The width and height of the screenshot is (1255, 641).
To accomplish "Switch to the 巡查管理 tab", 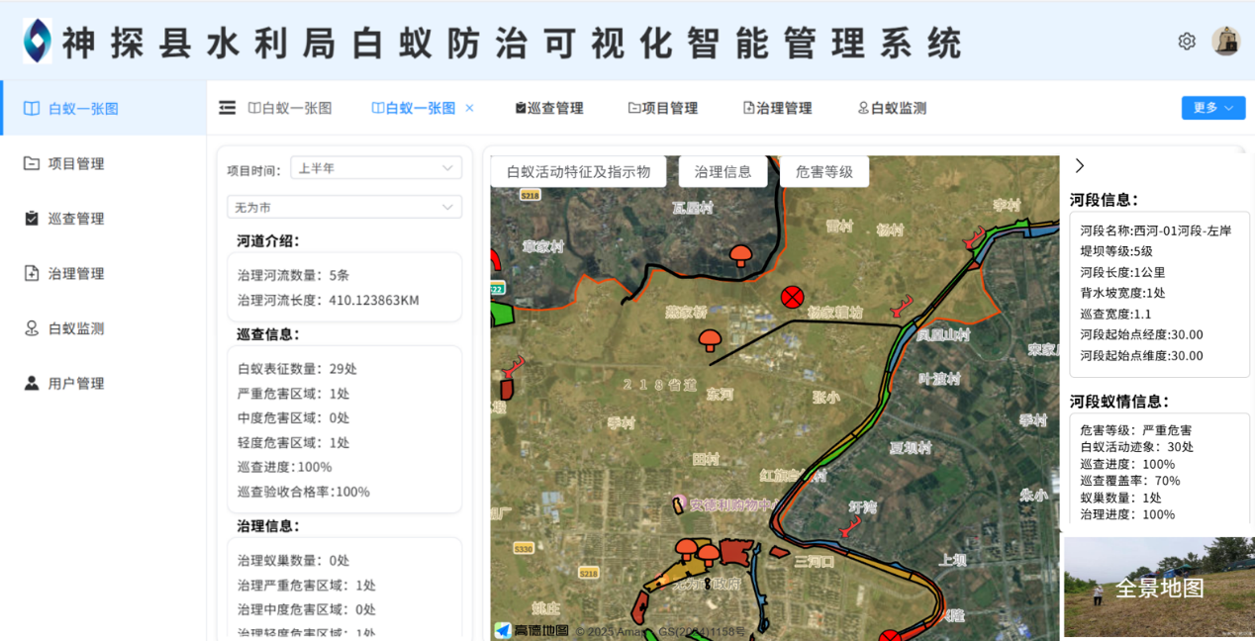I will tap(549, 108).
